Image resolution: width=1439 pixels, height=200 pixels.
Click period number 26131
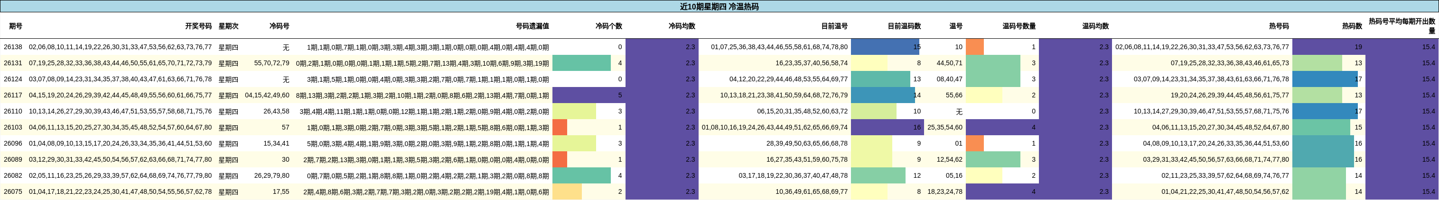coord(13,63)
